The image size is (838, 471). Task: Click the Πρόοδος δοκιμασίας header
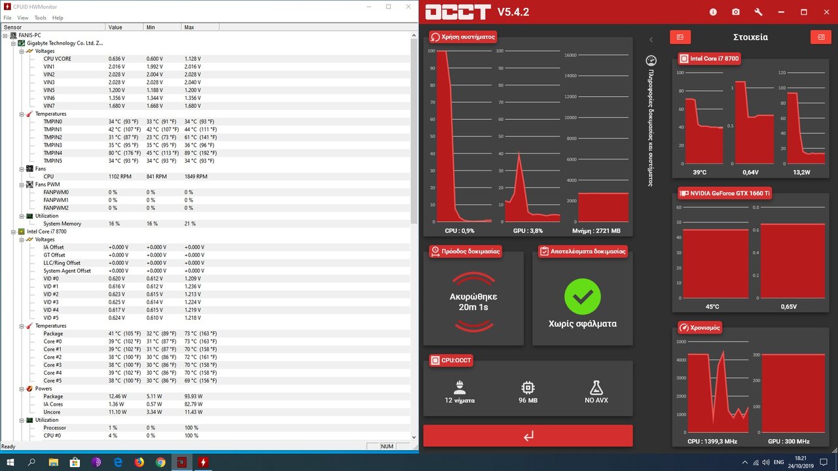[465, 251]
